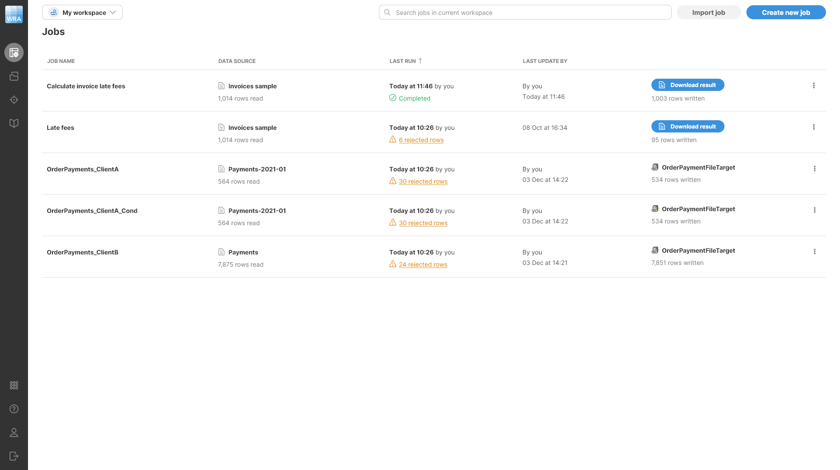Viewport: 840px width, 470px height.
Task: Click the search jobs input field
Action: tap(525, 12)
